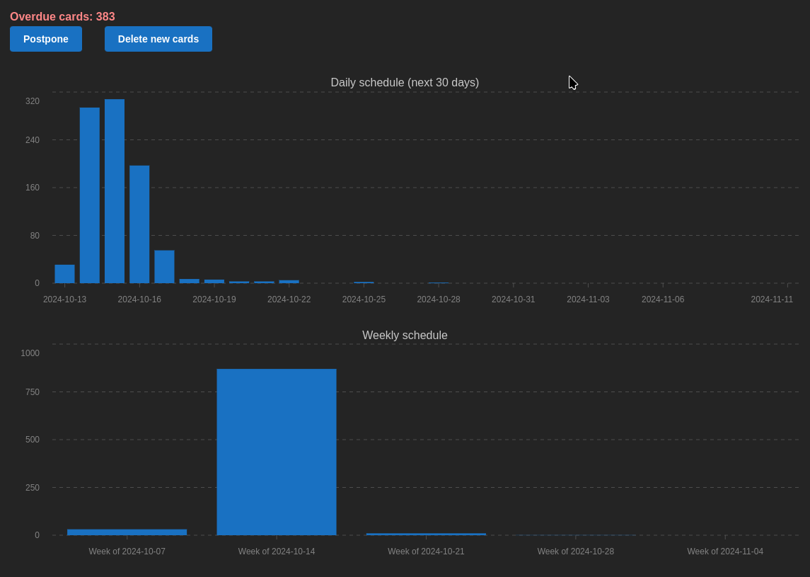This screenshot has height=577, width=810.
Task: Click the weekly bar for Week of 2024-10-07
Action: [x=127, y=532]
